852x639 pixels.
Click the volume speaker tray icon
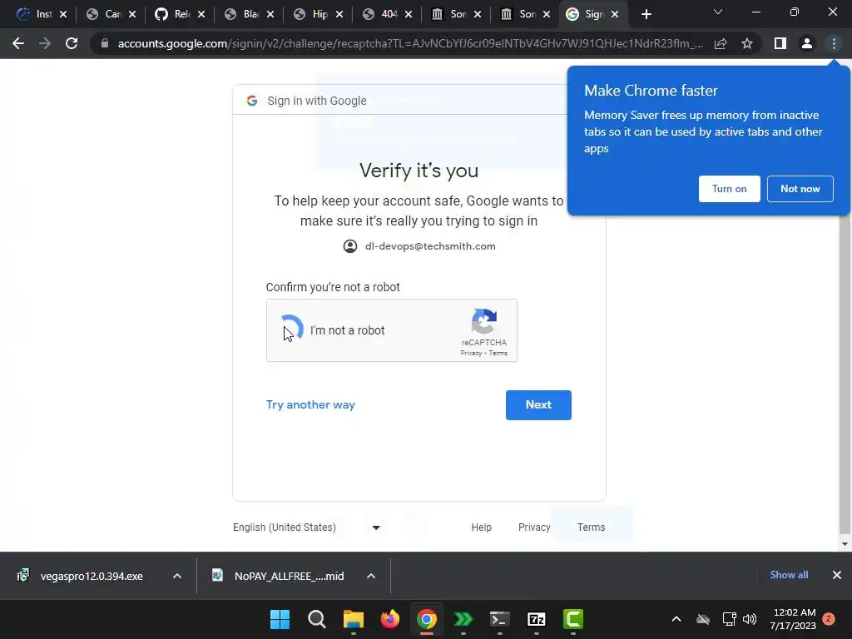click(x=750, y=619)
